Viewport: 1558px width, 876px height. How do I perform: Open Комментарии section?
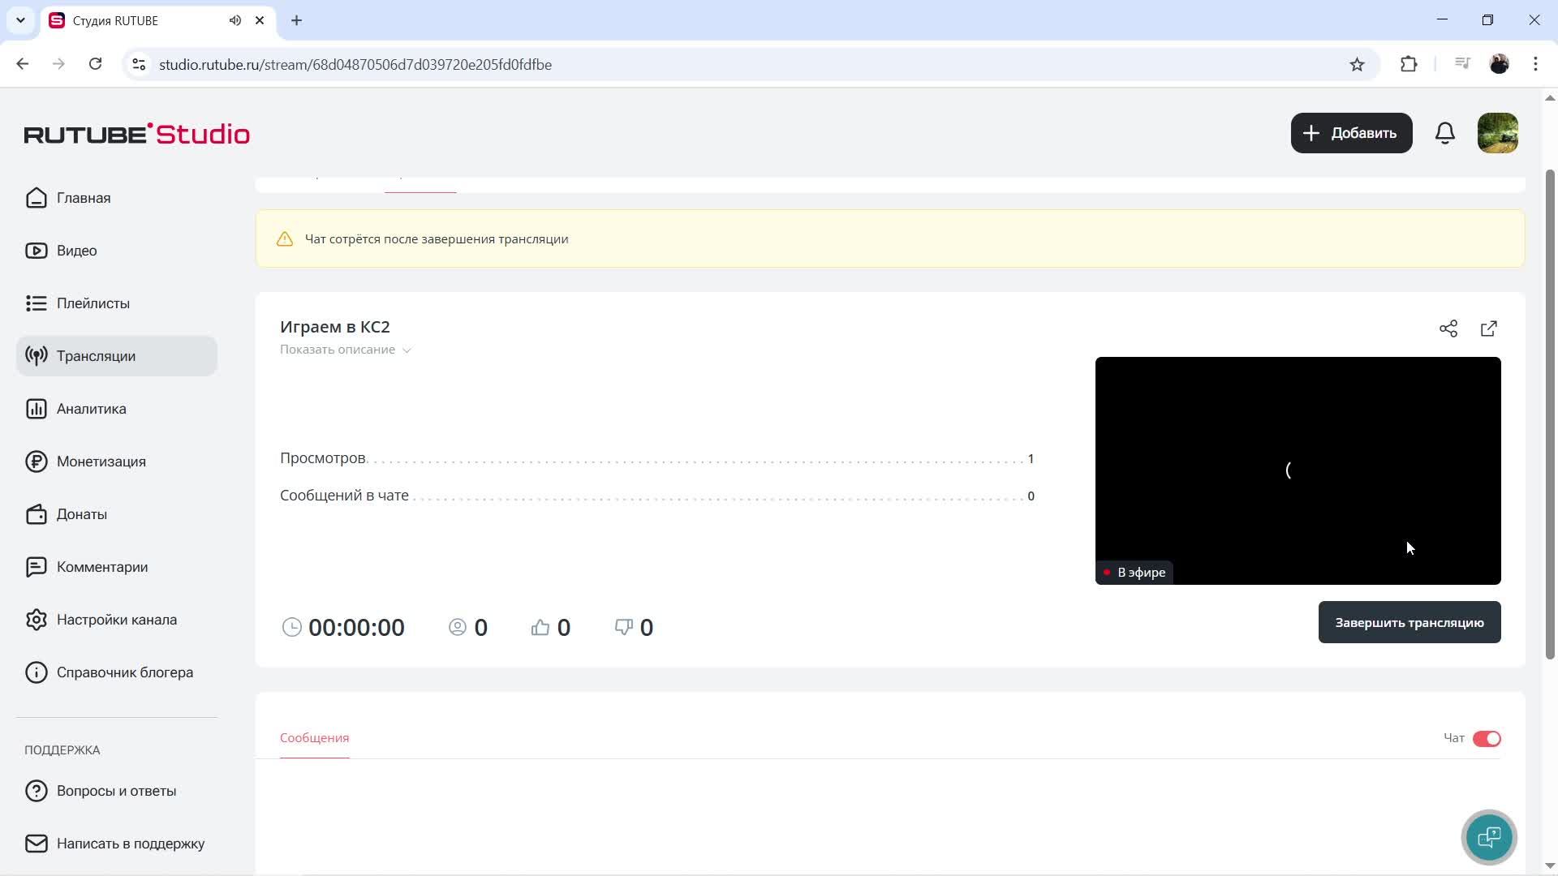click(117, 567)
